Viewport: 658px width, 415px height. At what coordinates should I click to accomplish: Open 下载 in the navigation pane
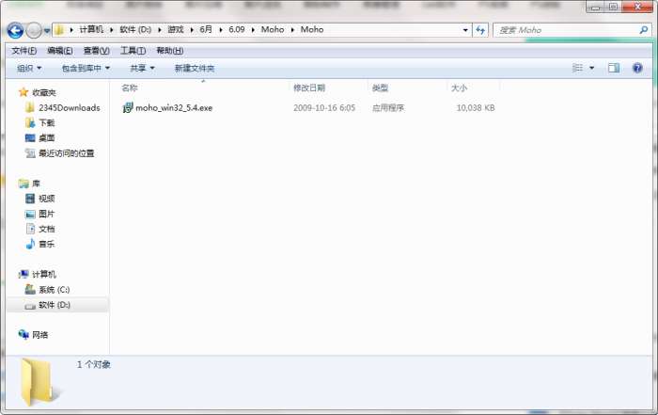(x=47, y=122)
